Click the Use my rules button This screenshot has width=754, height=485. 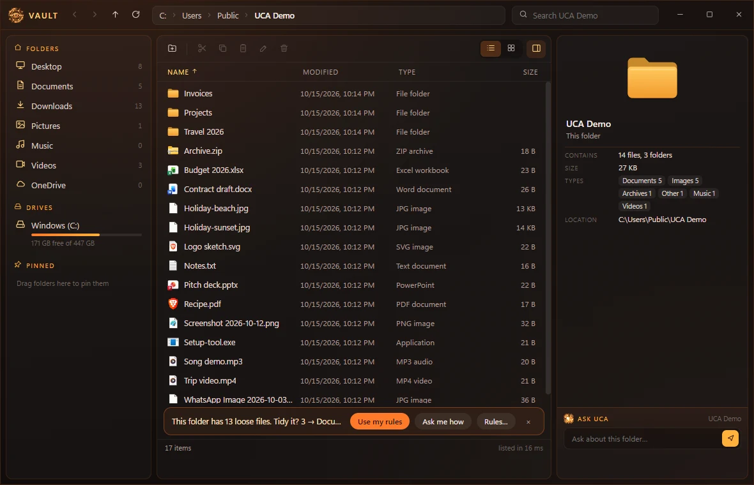point(380,422)
